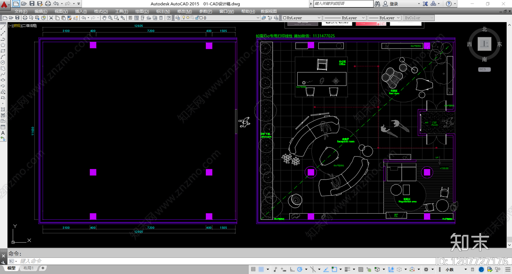Open the 修改(M) menu
The height and width of the screenshot is (274, 512).
pos(185,11)
